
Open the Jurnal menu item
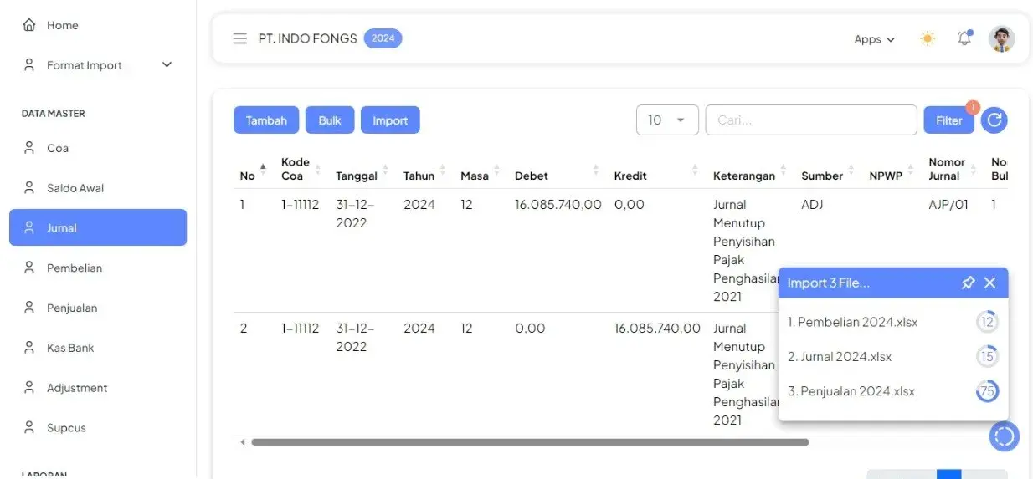point(98,227)
